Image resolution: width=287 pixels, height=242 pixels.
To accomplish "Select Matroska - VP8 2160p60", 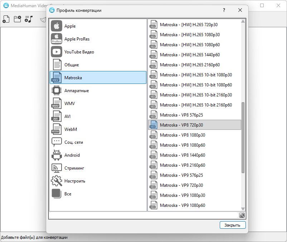I will click(195, 165).
